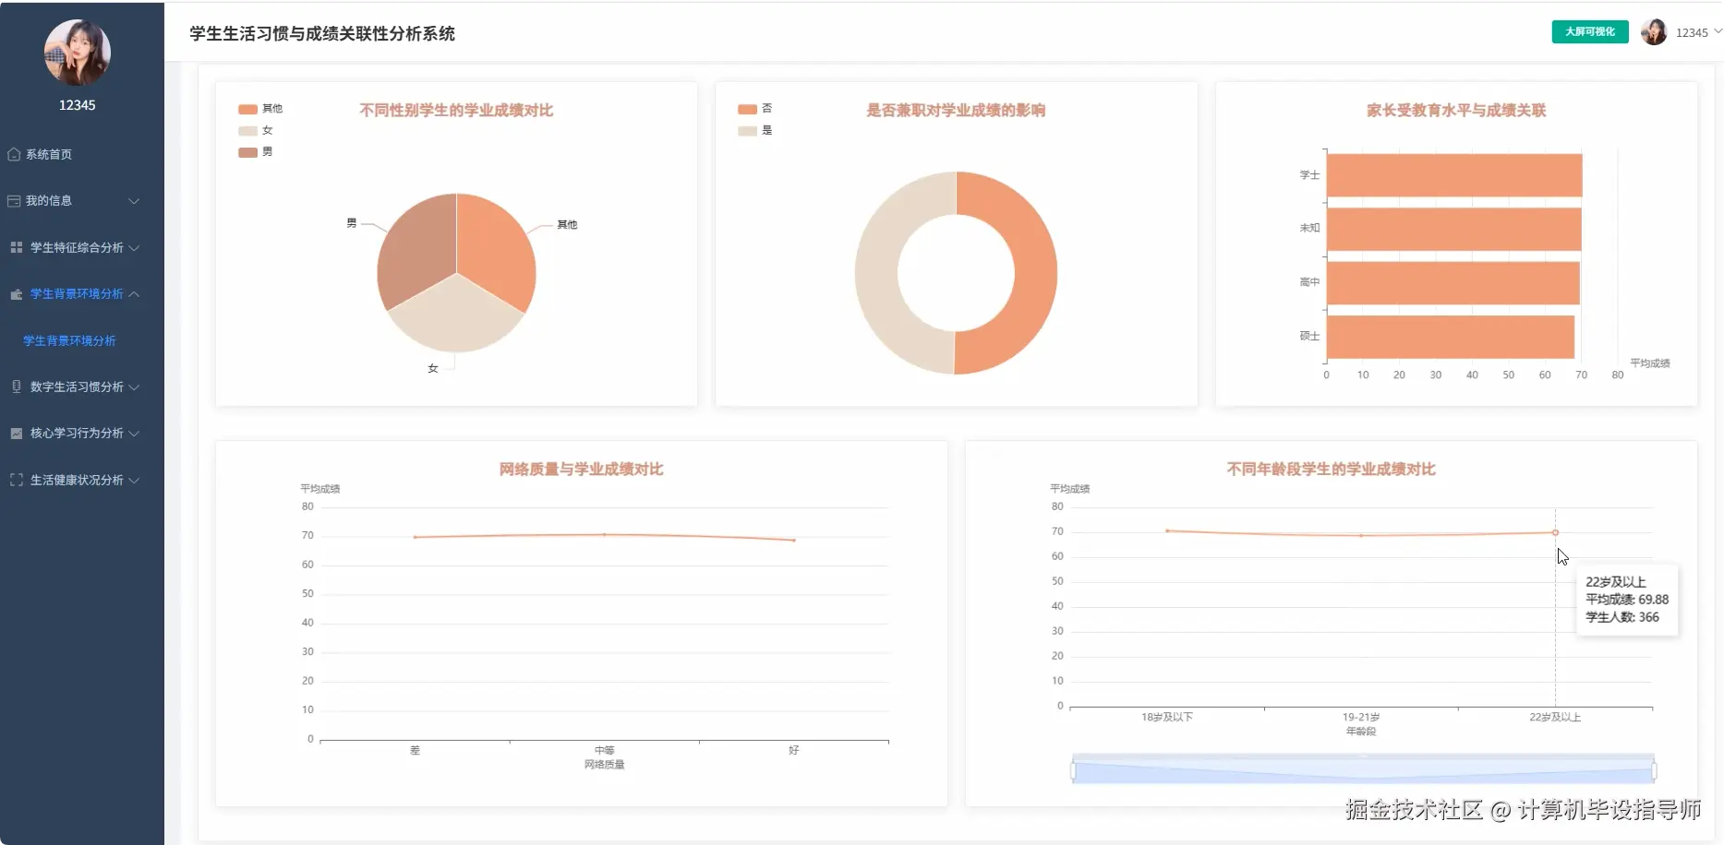Go to 系统首页 in sidebar
This screenshot has height=845, width=1724.
pos(49,154)
